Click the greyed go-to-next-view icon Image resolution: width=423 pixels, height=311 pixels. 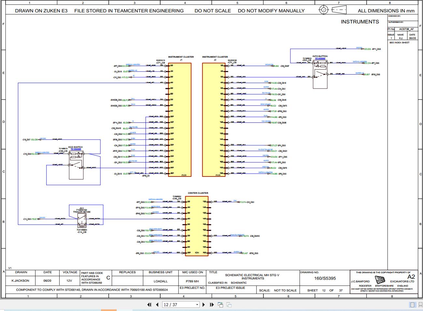coord(229,304)
